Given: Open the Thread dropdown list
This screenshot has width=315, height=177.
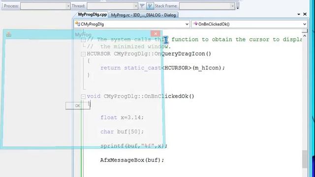Looking at the screenshot, I should [112, 6].
